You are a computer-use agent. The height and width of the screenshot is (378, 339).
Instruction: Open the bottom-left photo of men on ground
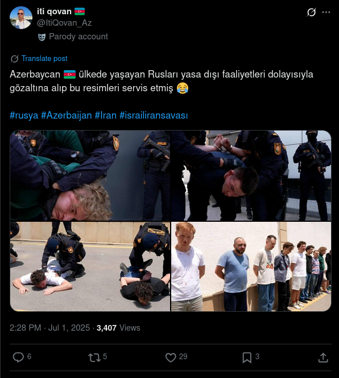click(90, 266)
